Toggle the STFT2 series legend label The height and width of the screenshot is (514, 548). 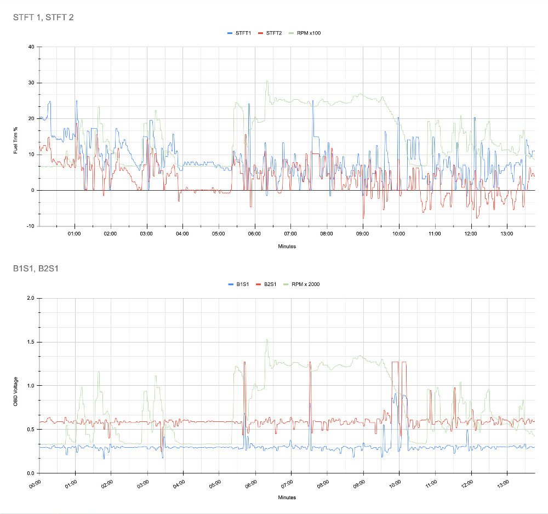point(274,33)
